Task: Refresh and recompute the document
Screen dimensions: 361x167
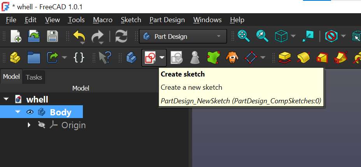Action: (x=121, y=36)
